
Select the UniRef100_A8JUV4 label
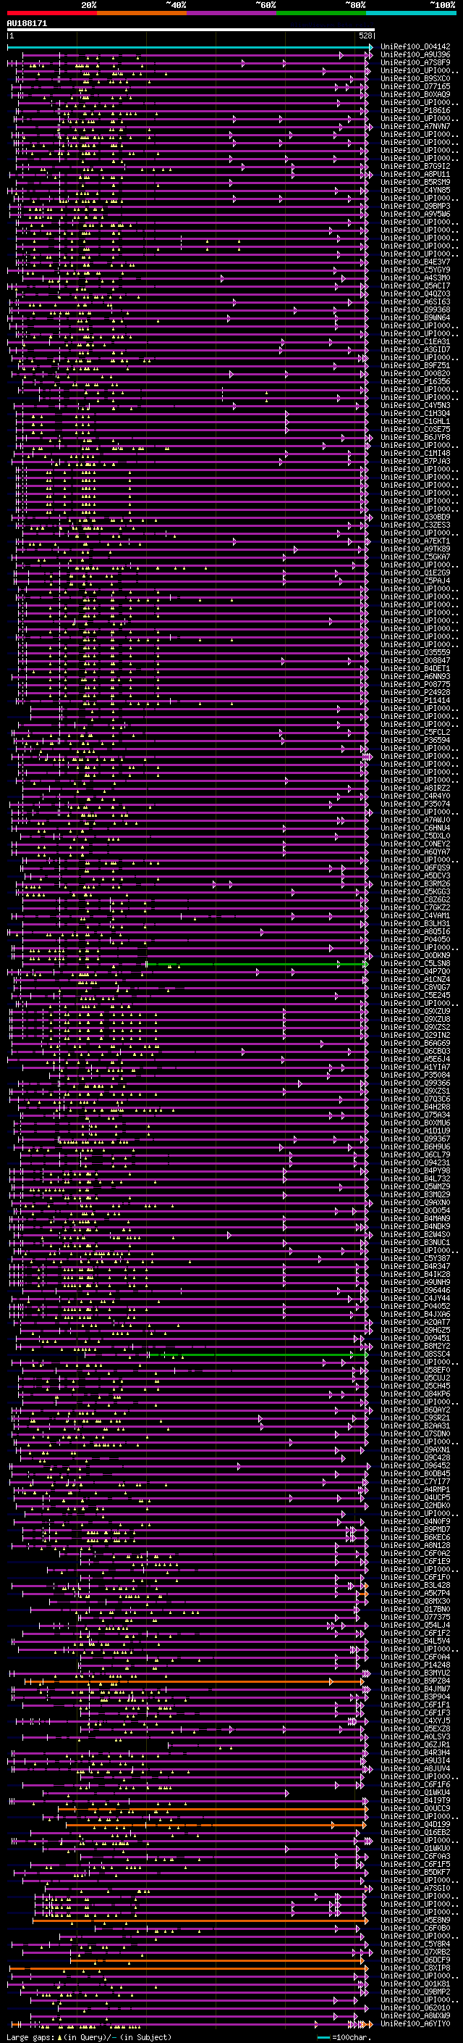tap(415, 1768)
